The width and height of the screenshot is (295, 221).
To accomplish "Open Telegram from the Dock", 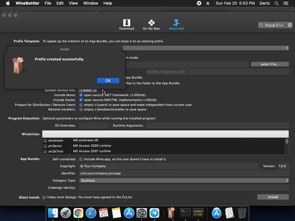I will 154,213.
